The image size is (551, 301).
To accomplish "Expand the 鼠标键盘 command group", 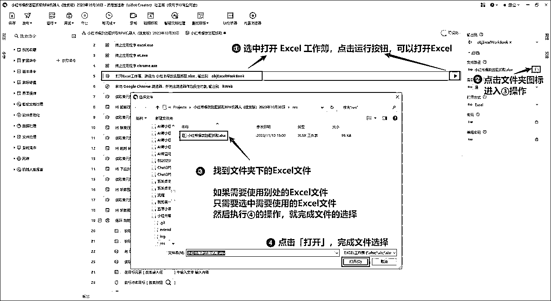I will click(14, 82).
